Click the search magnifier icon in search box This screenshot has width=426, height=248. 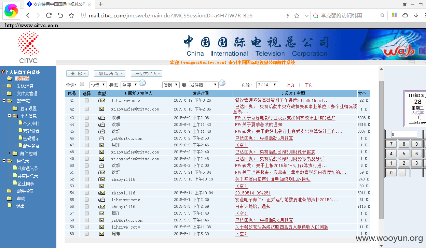click(383, 15)
